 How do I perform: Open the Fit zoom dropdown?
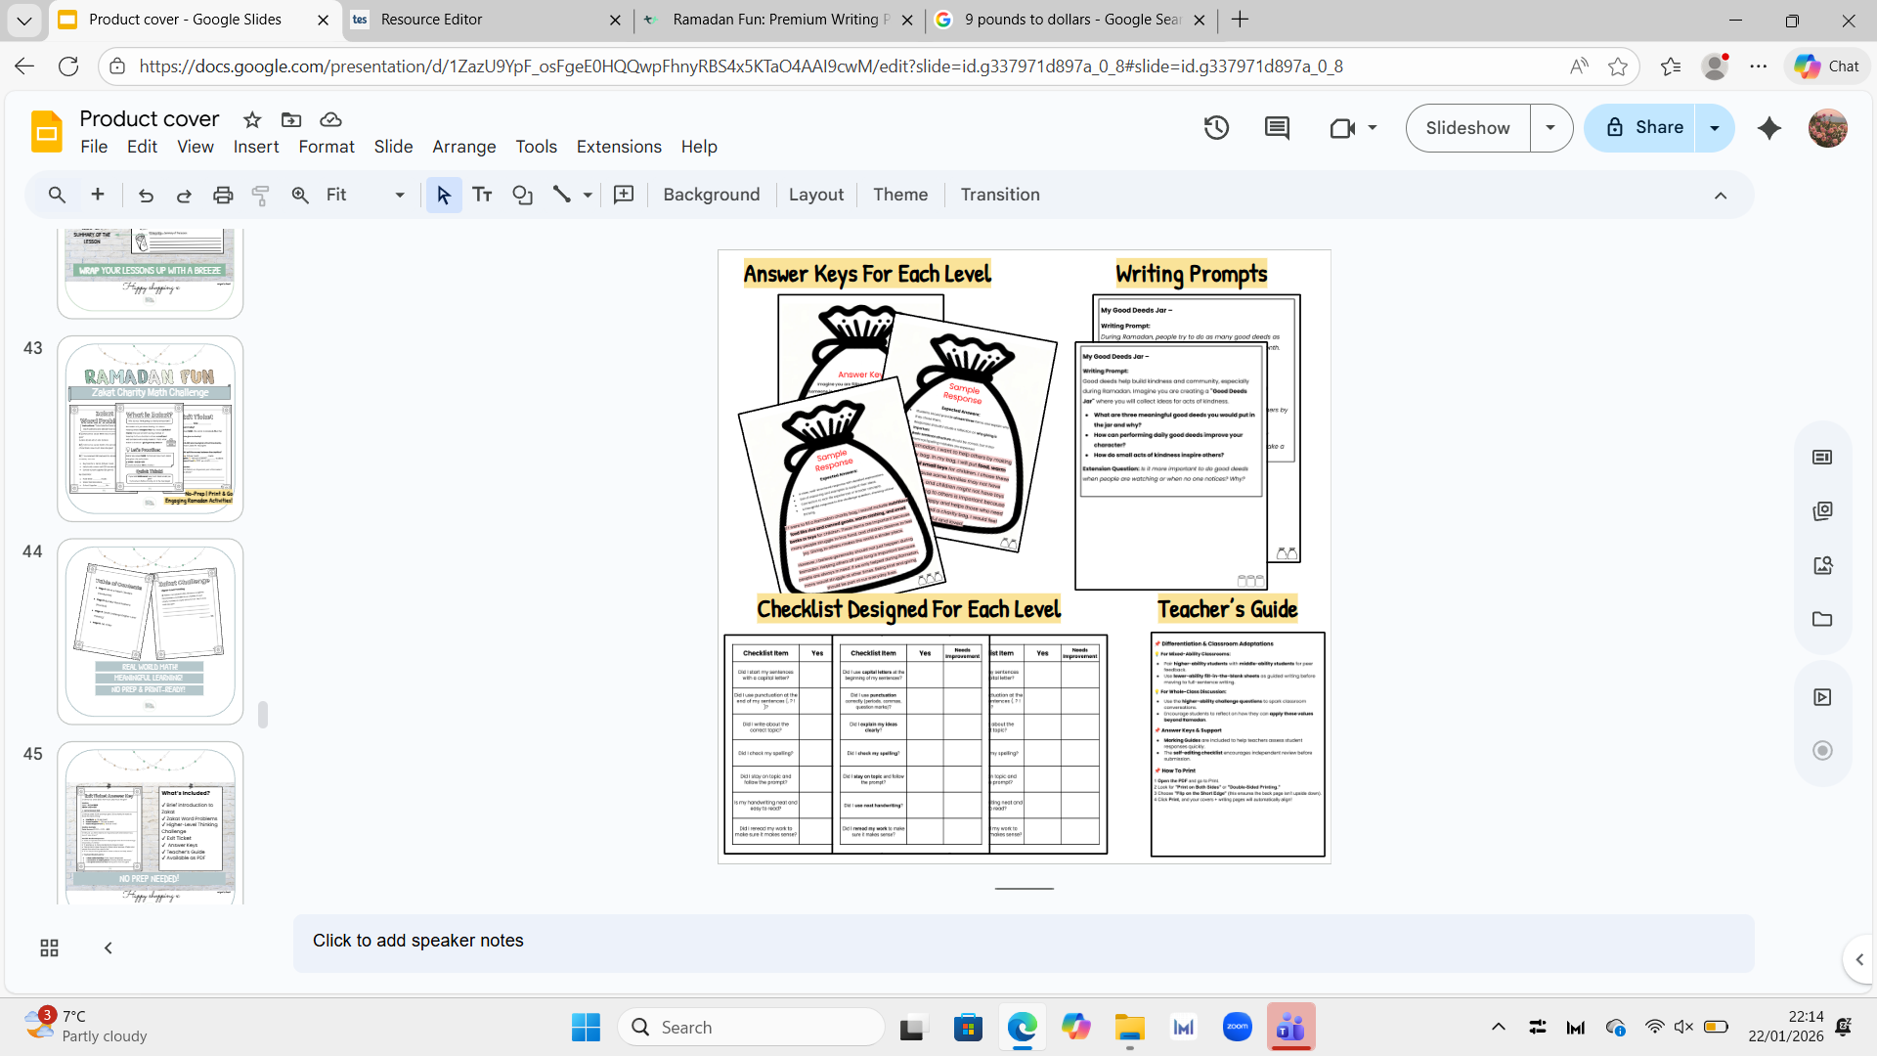399,195
